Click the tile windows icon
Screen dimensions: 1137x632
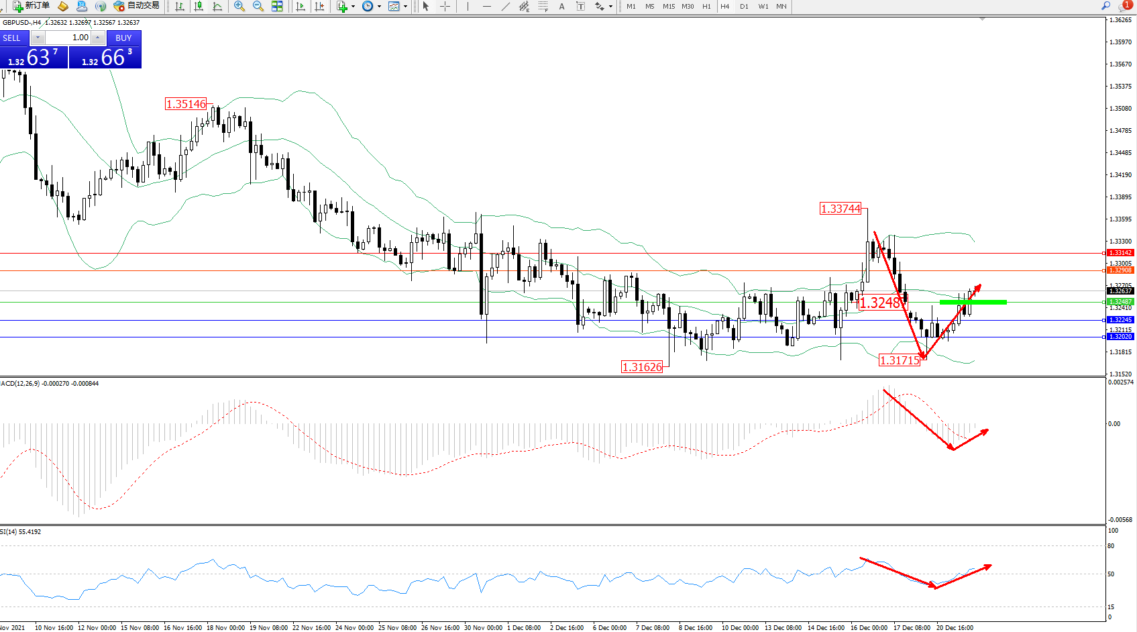pyautogui.click(x=277, y=7)
